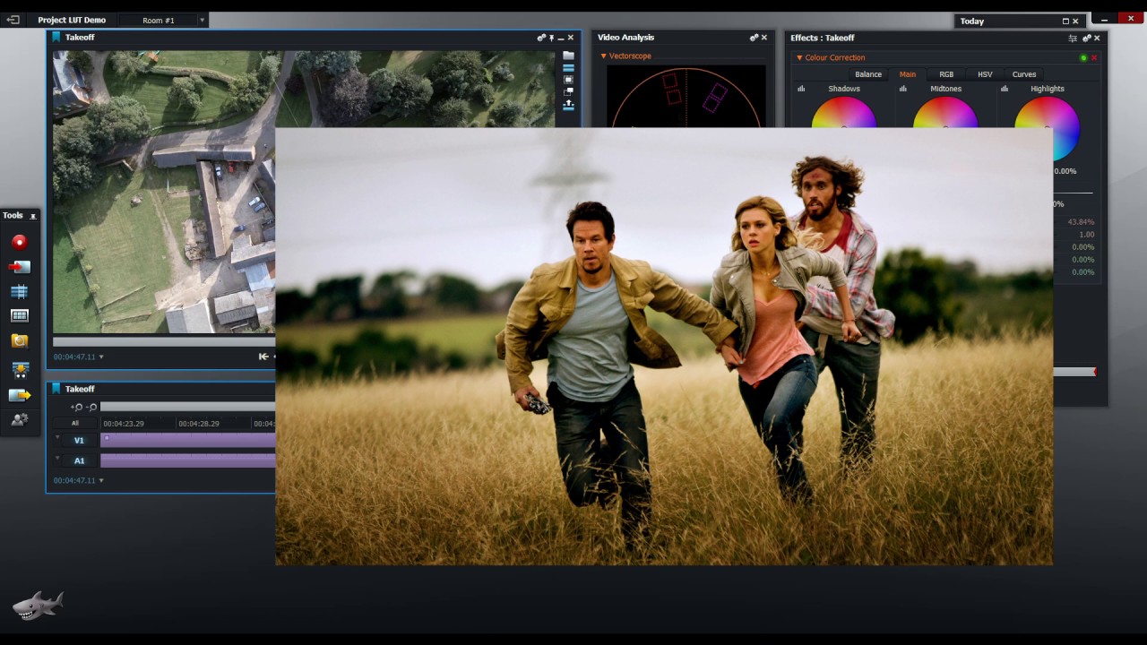
Task: Open timeline timecode dropdown arrow
Action: click(x=100, y=480)
